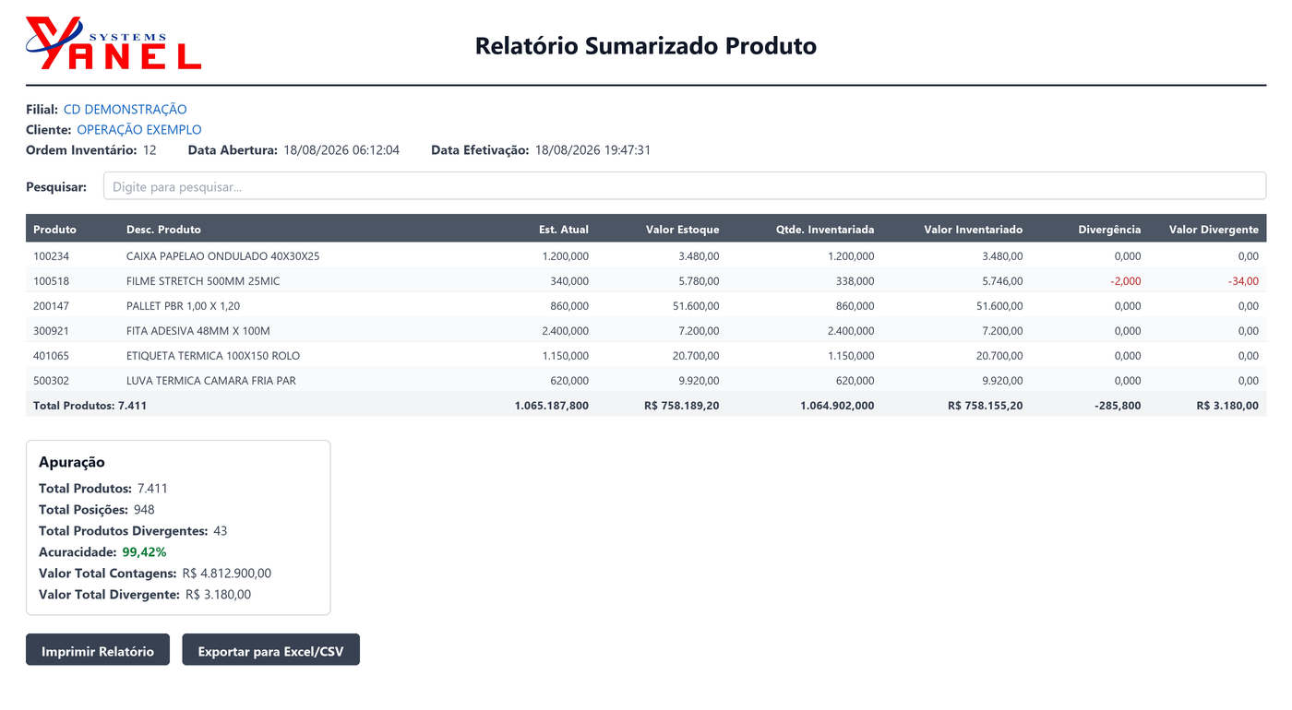
Task: Select product code 401065
Action: (x=51, y=356)
